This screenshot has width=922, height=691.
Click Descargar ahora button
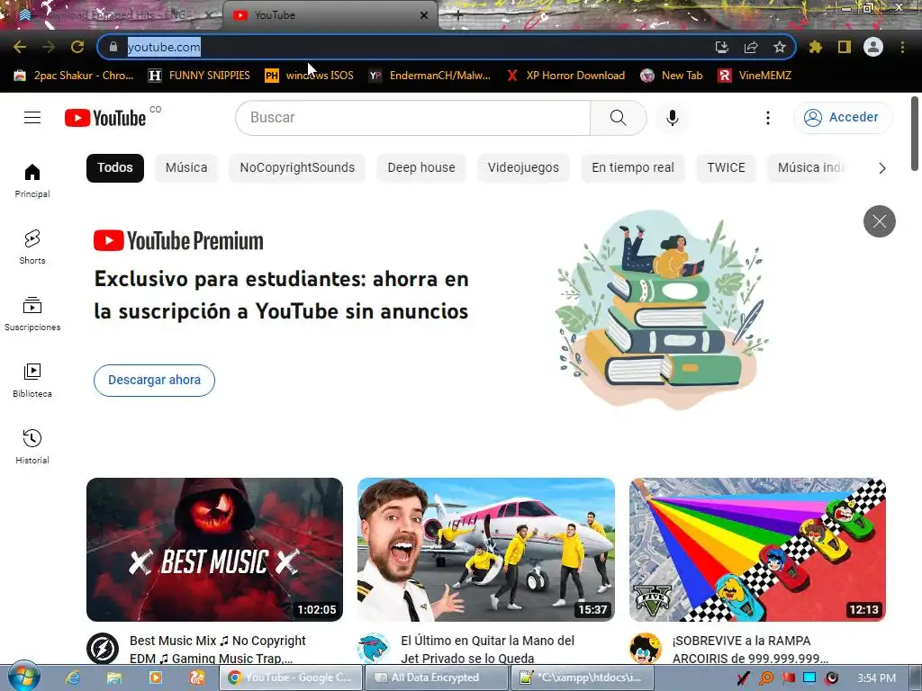click(154, 381)
